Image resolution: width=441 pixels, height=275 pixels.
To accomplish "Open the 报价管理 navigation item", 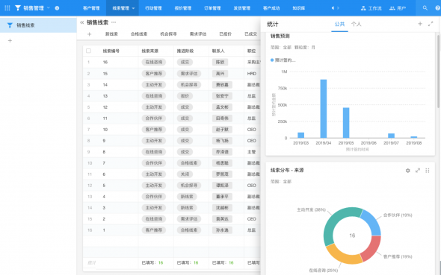I will tap(183, 8).
